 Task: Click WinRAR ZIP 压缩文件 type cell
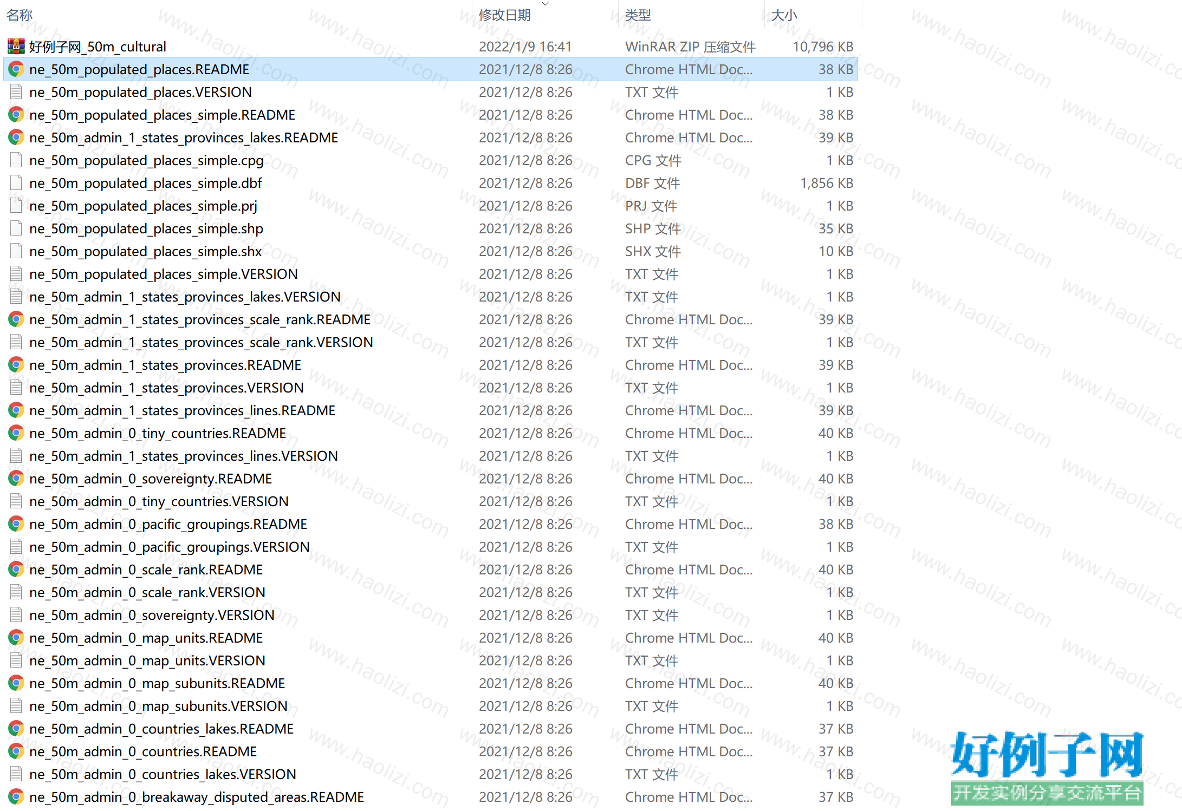pyautogui.click(x=691, y=47)
